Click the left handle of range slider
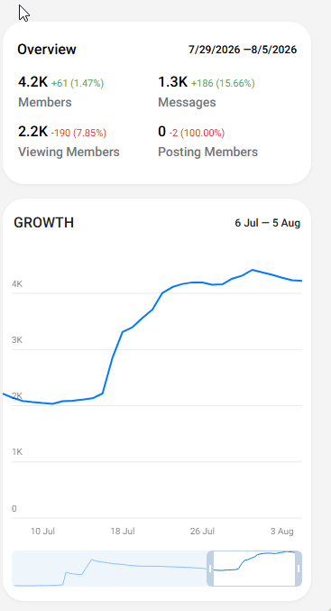The height and width of the screenshot is (611, 331). (x=210, y=569)
